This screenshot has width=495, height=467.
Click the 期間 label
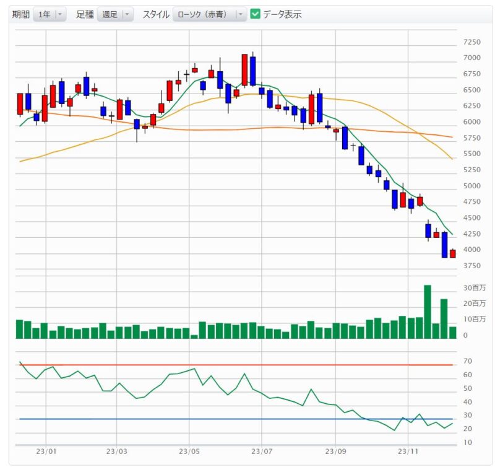(x=21, y=14)
